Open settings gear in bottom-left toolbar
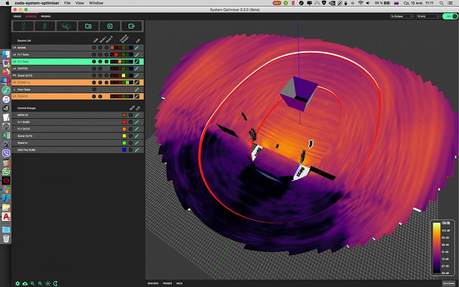The image size is (459, 287). click(18, 284)
